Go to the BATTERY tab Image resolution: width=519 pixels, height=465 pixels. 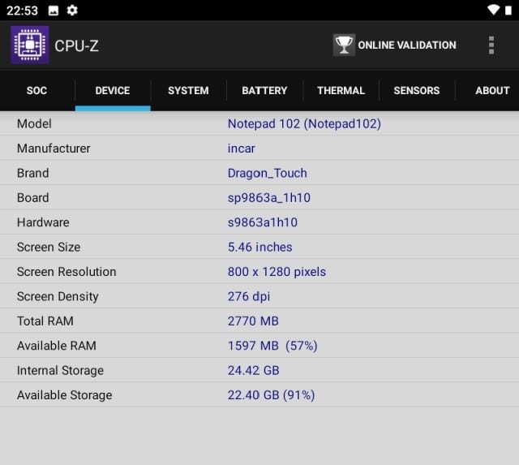click(x=264, y=90)
